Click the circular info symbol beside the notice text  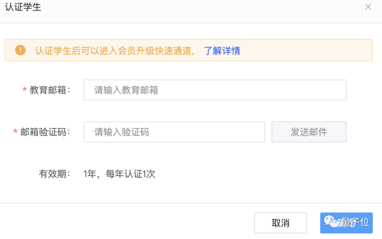click(x=21, y=50)
